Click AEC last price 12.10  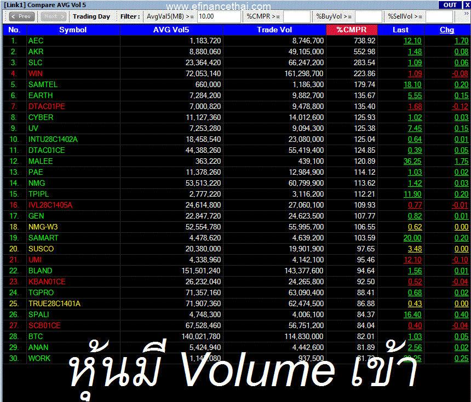(x=412, y=41)
